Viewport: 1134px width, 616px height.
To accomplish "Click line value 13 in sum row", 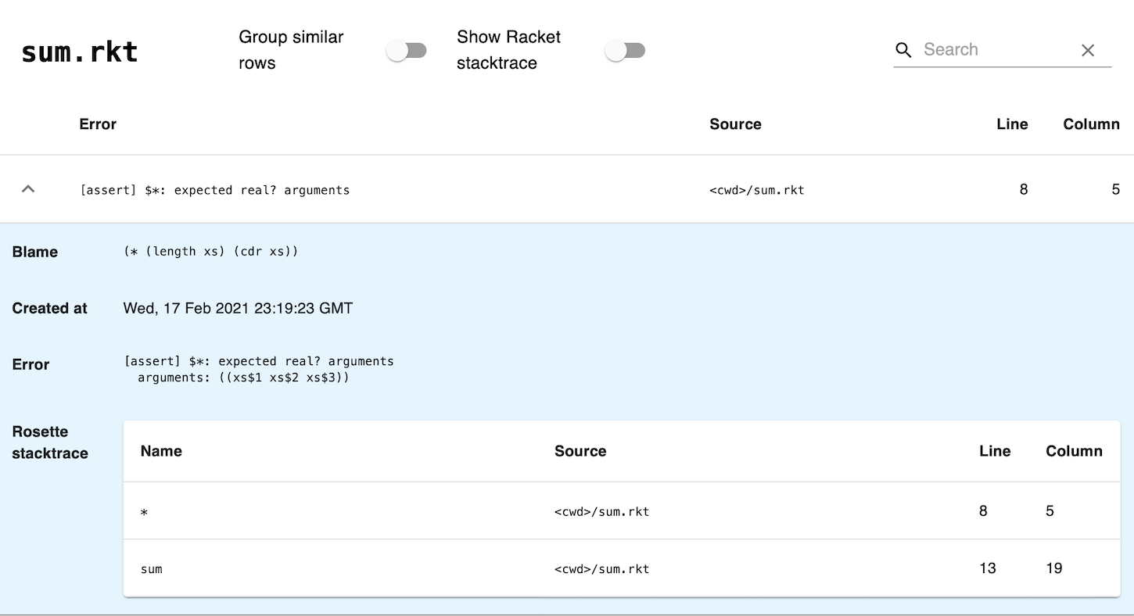I will coord(988,568).
